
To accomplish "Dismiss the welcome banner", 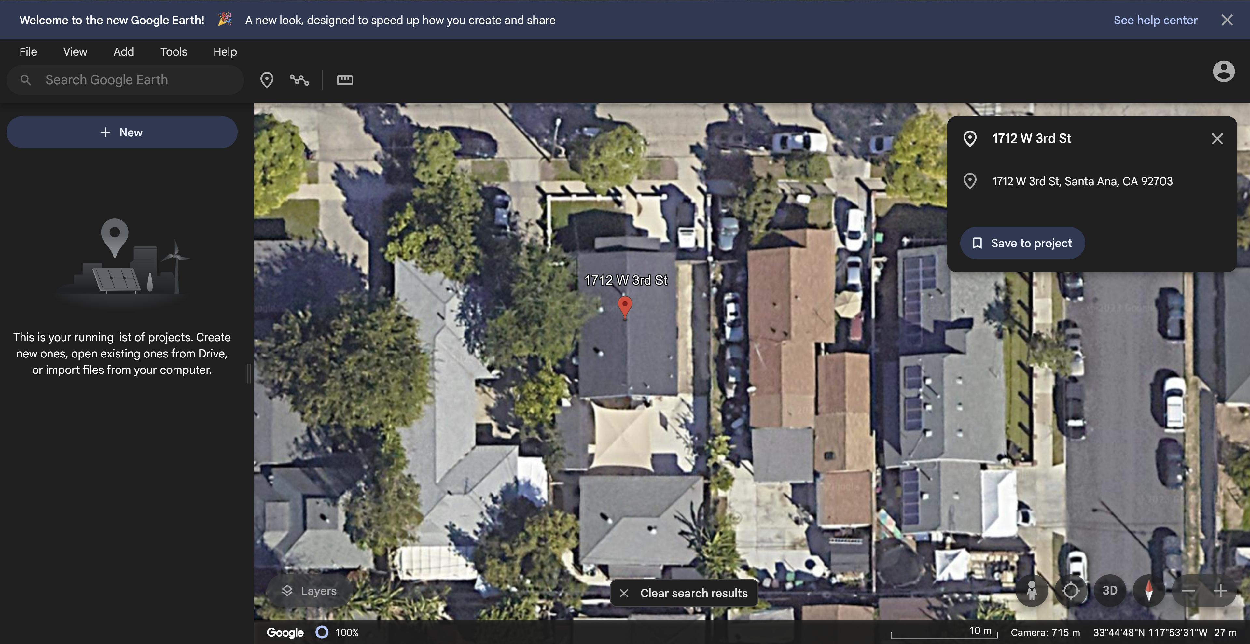I will (x=1227, y=20).
